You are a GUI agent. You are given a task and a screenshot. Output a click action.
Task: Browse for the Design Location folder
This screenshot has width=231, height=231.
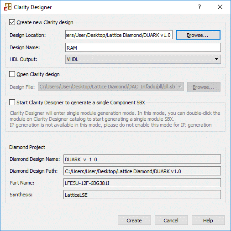click(198, 35)
